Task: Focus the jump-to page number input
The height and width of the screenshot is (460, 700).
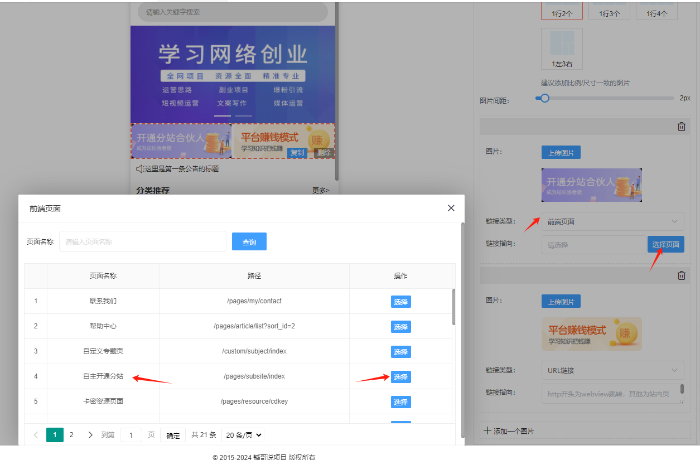Action: 131,435
